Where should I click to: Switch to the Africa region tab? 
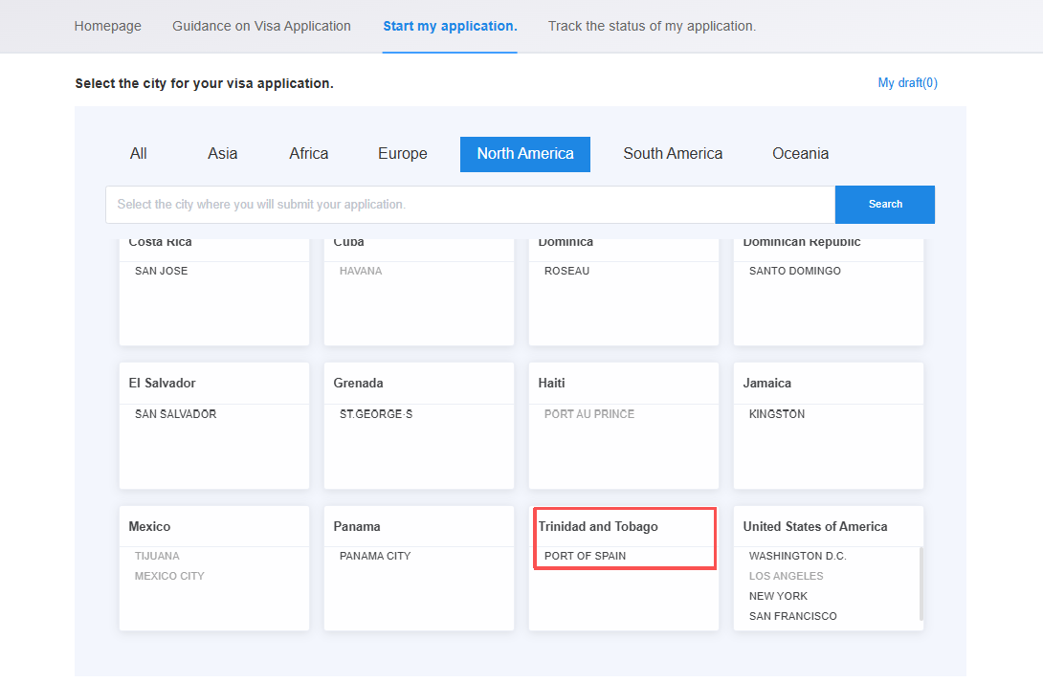[x=309, y=154]
